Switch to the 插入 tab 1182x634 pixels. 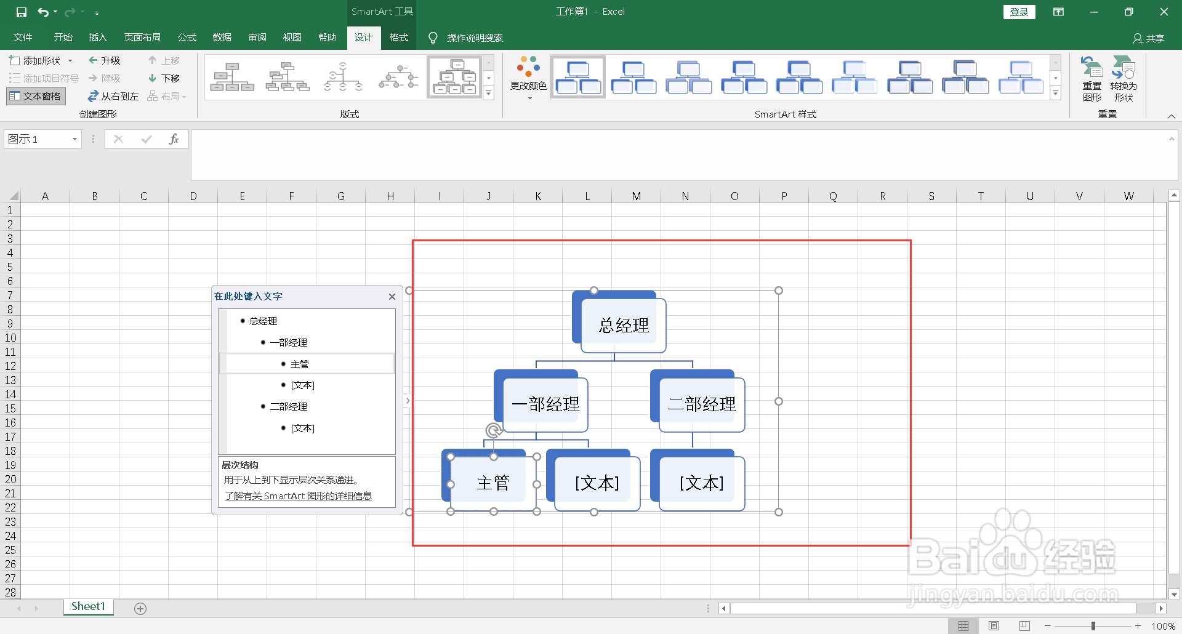pyautogui.click(x=98, y=38)
